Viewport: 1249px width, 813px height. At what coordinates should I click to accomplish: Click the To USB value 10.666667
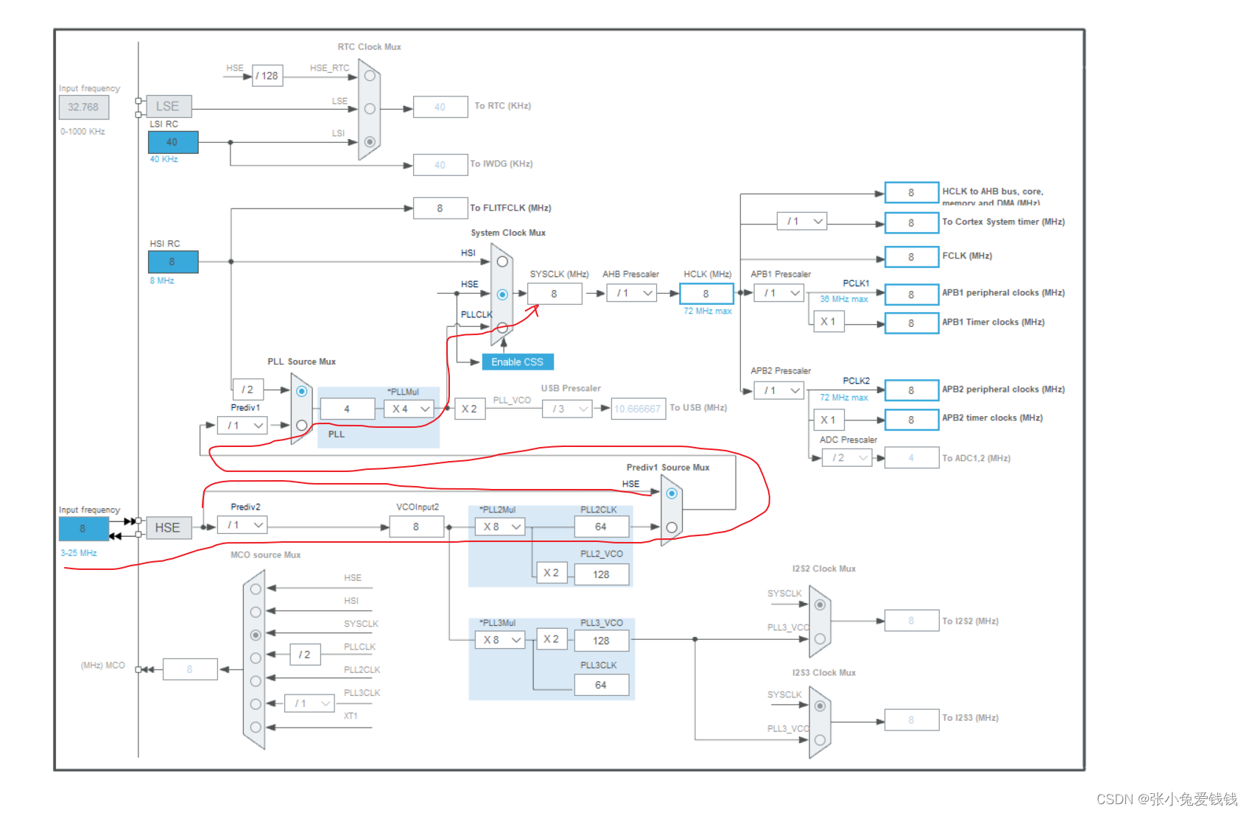coord(638,409)
